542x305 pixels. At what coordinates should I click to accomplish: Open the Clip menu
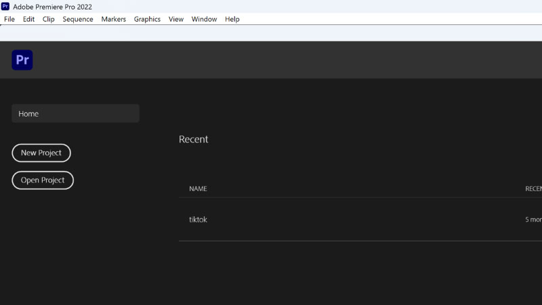[x=49, y=19]
